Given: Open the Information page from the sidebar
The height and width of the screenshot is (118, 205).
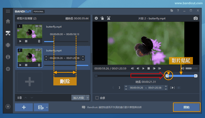Looking at the screenshot, I should 8,57.
